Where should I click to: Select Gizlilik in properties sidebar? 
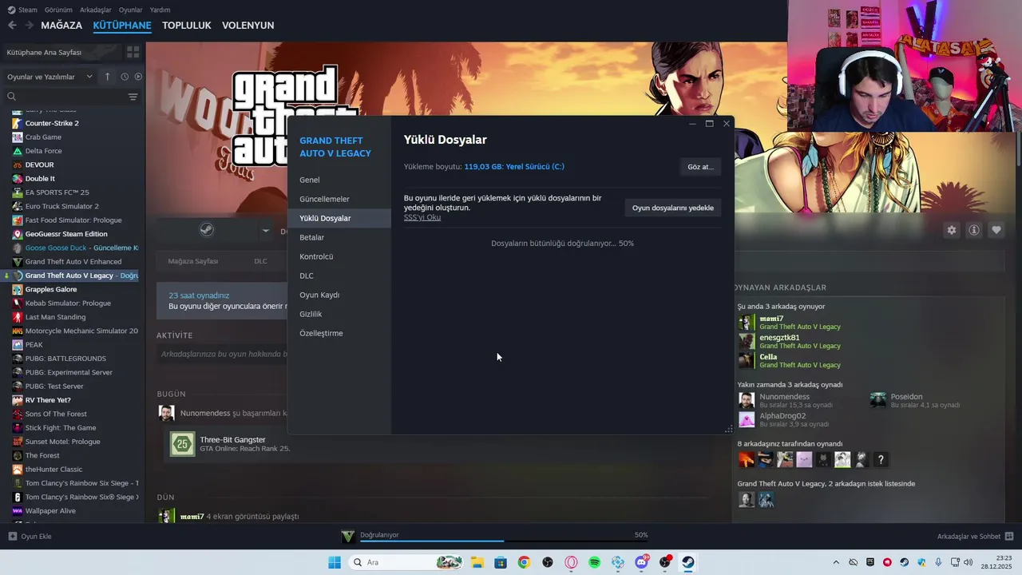tap(339, 314)
